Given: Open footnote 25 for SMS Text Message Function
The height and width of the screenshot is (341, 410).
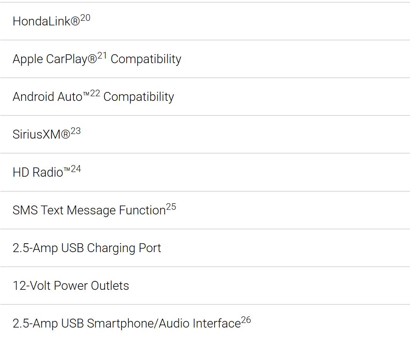Looking at the screenshot, I should point(171,207).
